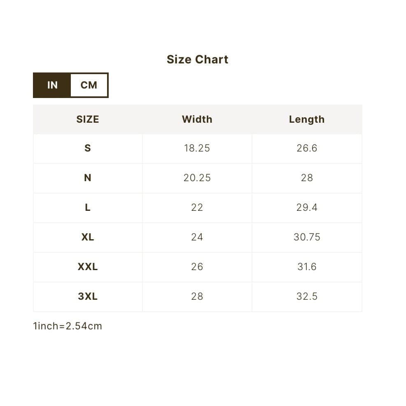Viewport: 406px width, 406px height.
Task: Click the 20.25 width cell
Action: pos(197,178)
